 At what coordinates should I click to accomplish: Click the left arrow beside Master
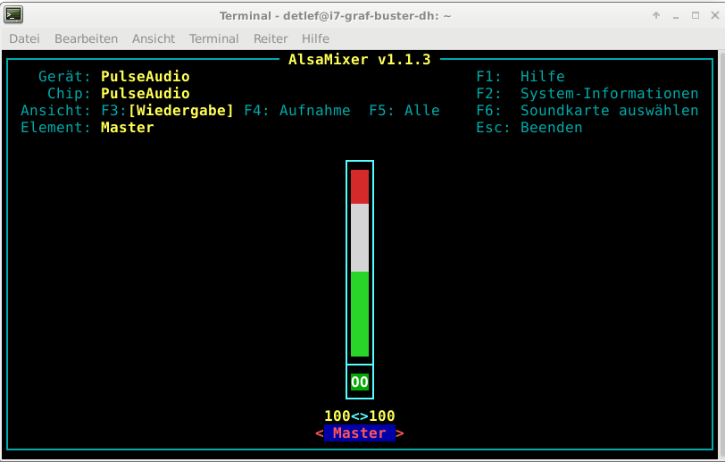tap(319, 433)
